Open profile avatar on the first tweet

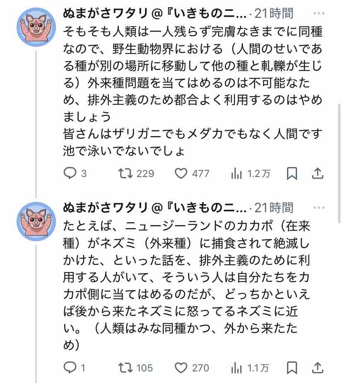click(x=36, y=27)
